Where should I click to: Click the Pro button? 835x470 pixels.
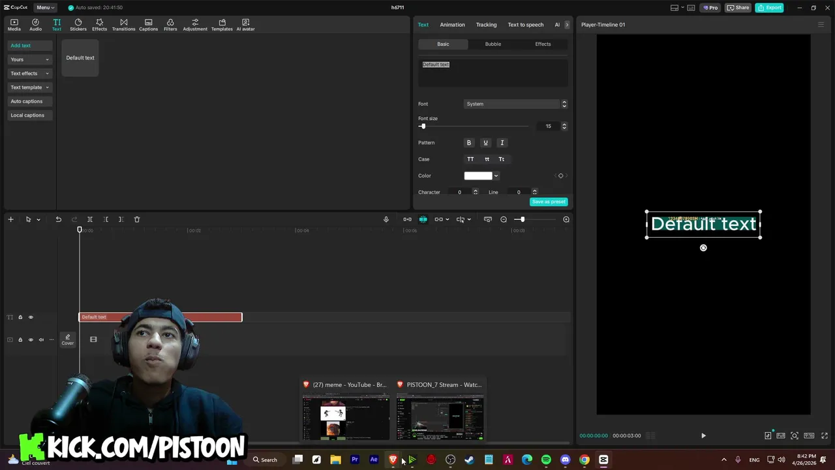pos(710,8)
